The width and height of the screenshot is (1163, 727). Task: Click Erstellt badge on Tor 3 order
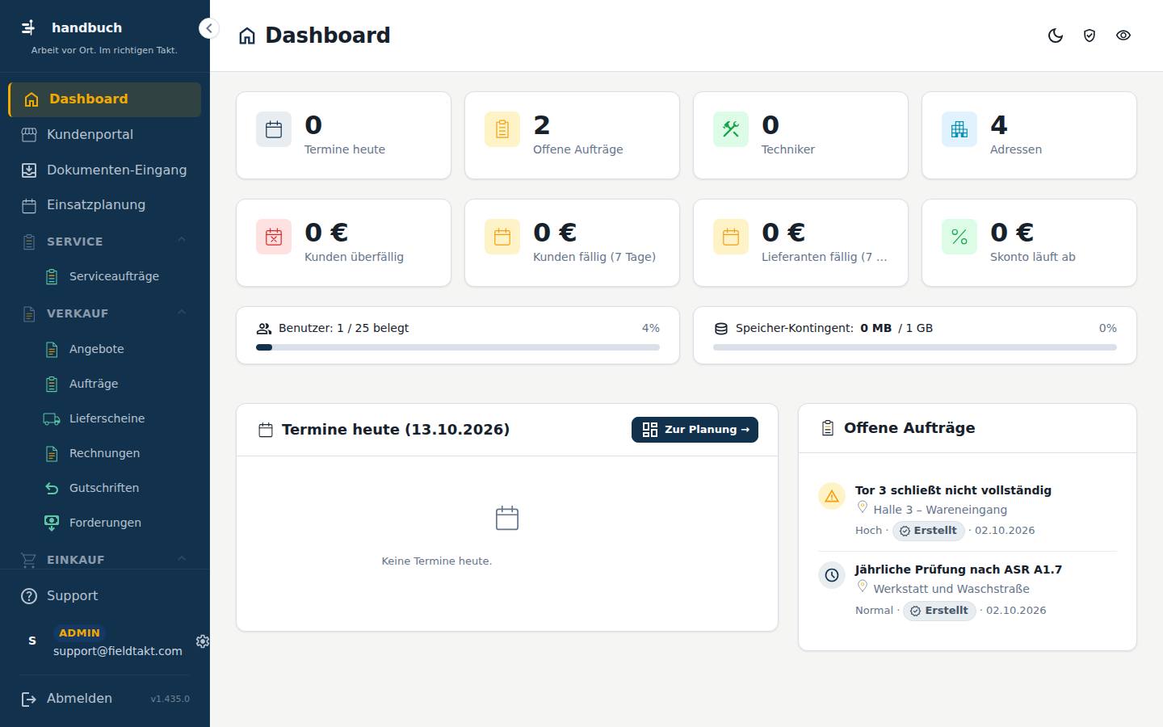coord(929,531)
